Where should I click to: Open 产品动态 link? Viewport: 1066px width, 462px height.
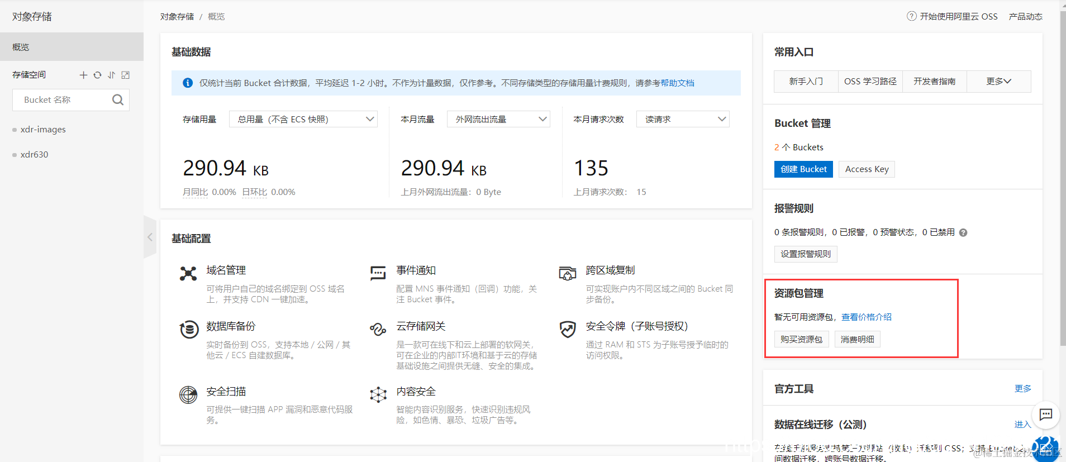(x=1026, y=17)
